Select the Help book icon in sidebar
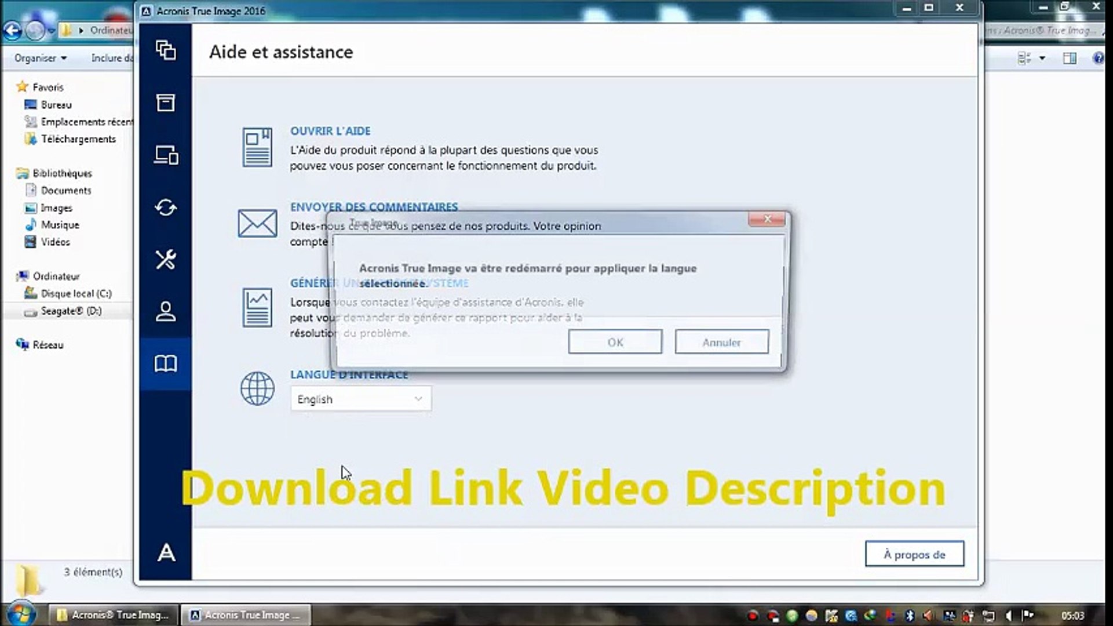 (166, 364)
